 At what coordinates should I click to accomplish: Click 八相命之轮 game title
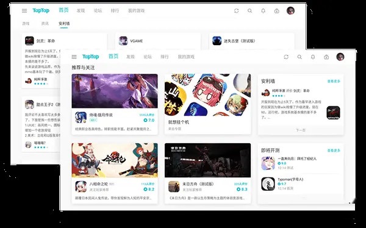pos(99,184)
